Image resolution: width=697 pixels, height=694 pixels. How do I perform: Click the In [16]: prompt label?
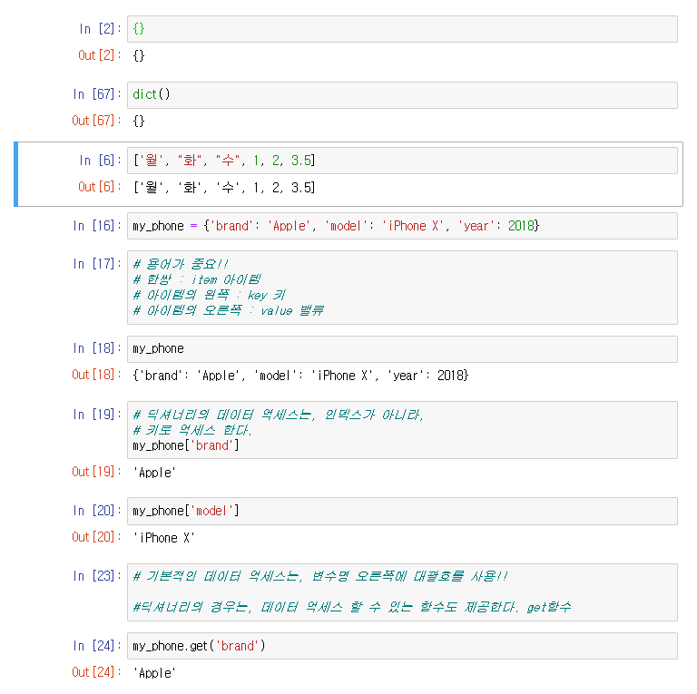tap(97, 226)
